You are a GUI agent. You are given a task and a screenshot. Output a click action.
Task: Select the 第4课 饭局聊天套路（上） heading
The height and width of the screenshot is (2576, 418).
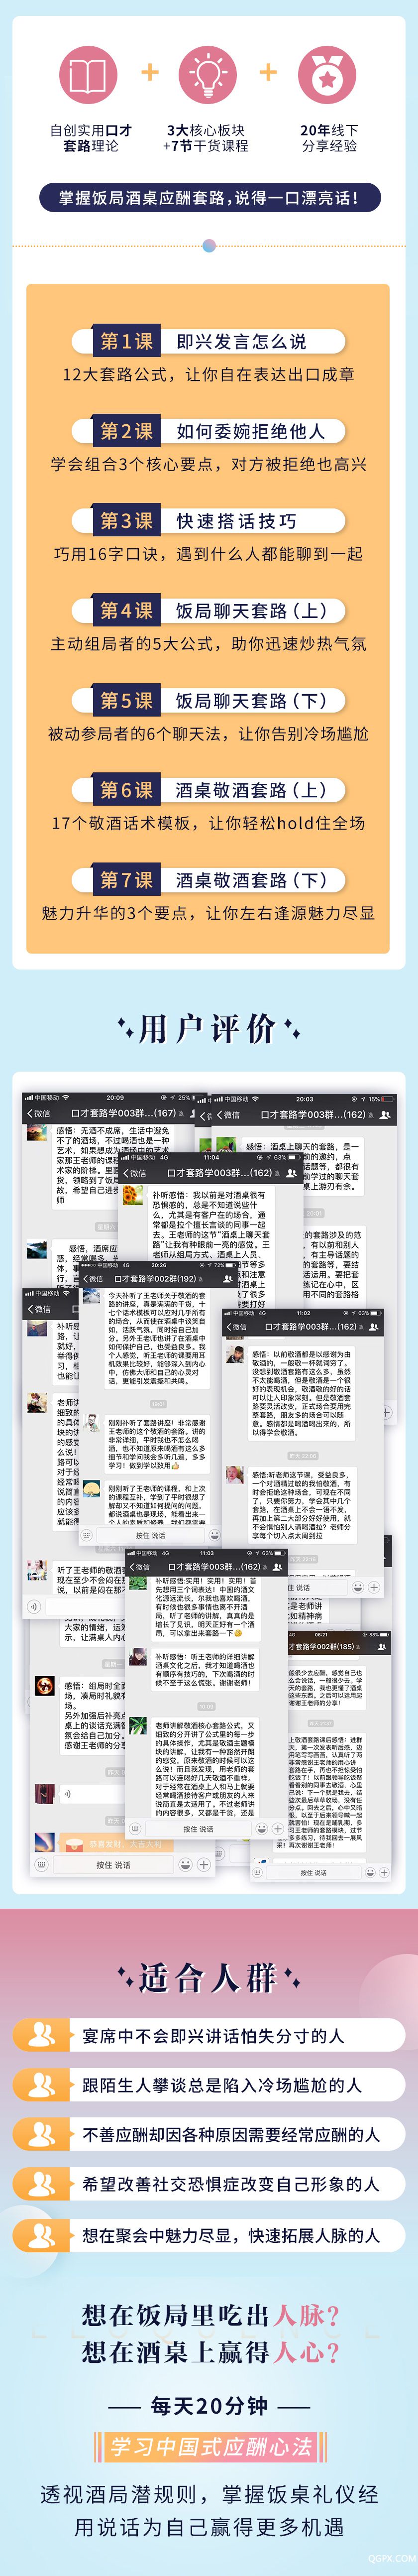pos(209,610)
